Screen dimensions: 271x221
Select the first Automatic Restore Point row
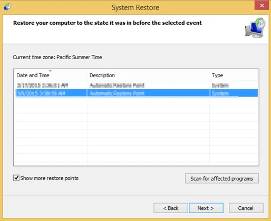(x=136, y=86)
